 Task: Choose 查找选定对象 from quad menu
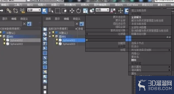(118, 30)
